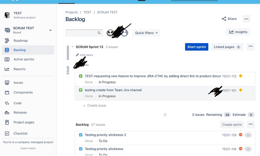Click Create issue in sprint

(x=95, y=106)
